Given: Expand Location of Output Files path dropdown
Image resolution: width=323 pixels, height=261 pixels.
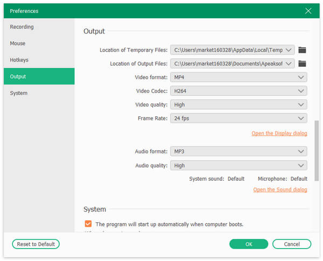Looking at the screenshot, I should pos(233,64).
